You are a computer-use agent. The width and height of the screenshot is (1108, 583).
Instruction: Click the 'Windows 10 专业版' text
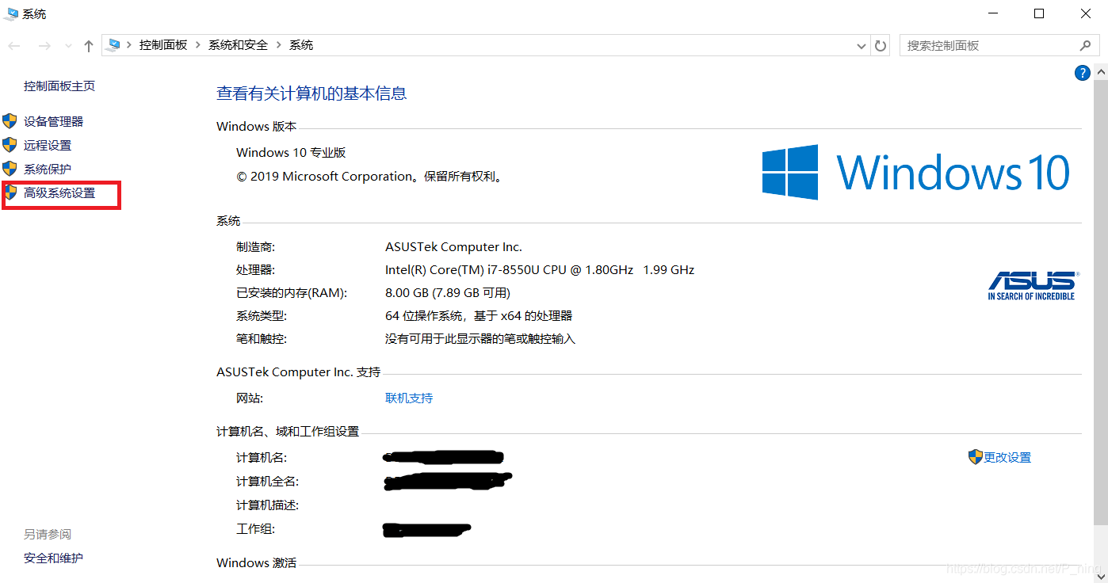click(291, 152)
